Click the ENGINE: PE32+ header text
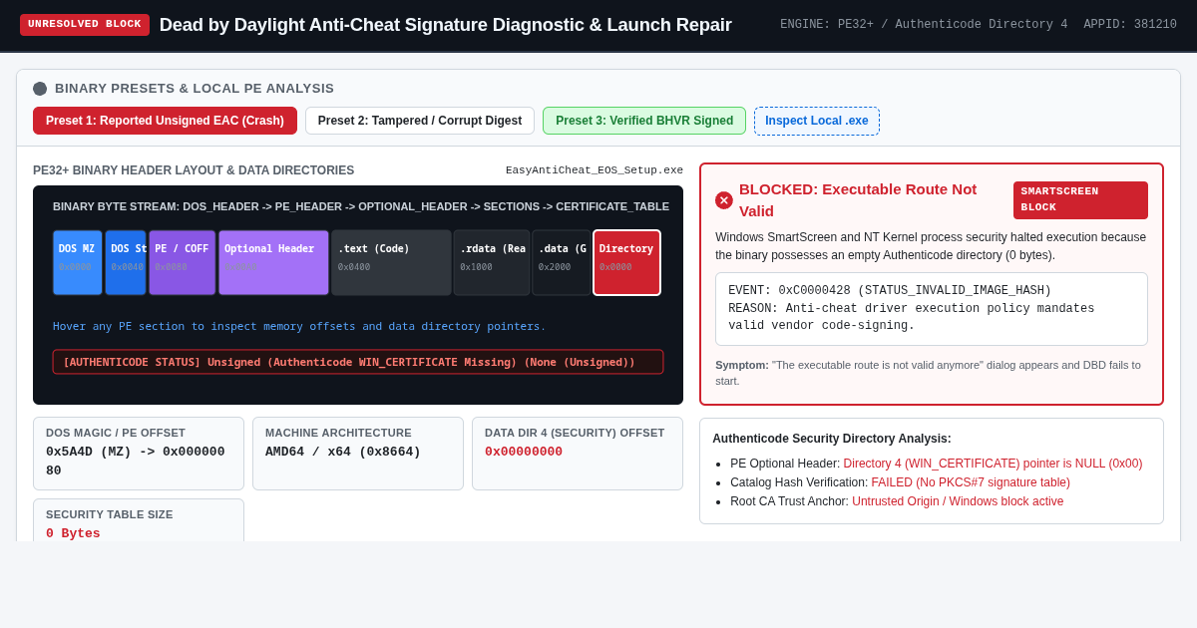The height and width of the screenshot is (628, 1197). (924, 25)
